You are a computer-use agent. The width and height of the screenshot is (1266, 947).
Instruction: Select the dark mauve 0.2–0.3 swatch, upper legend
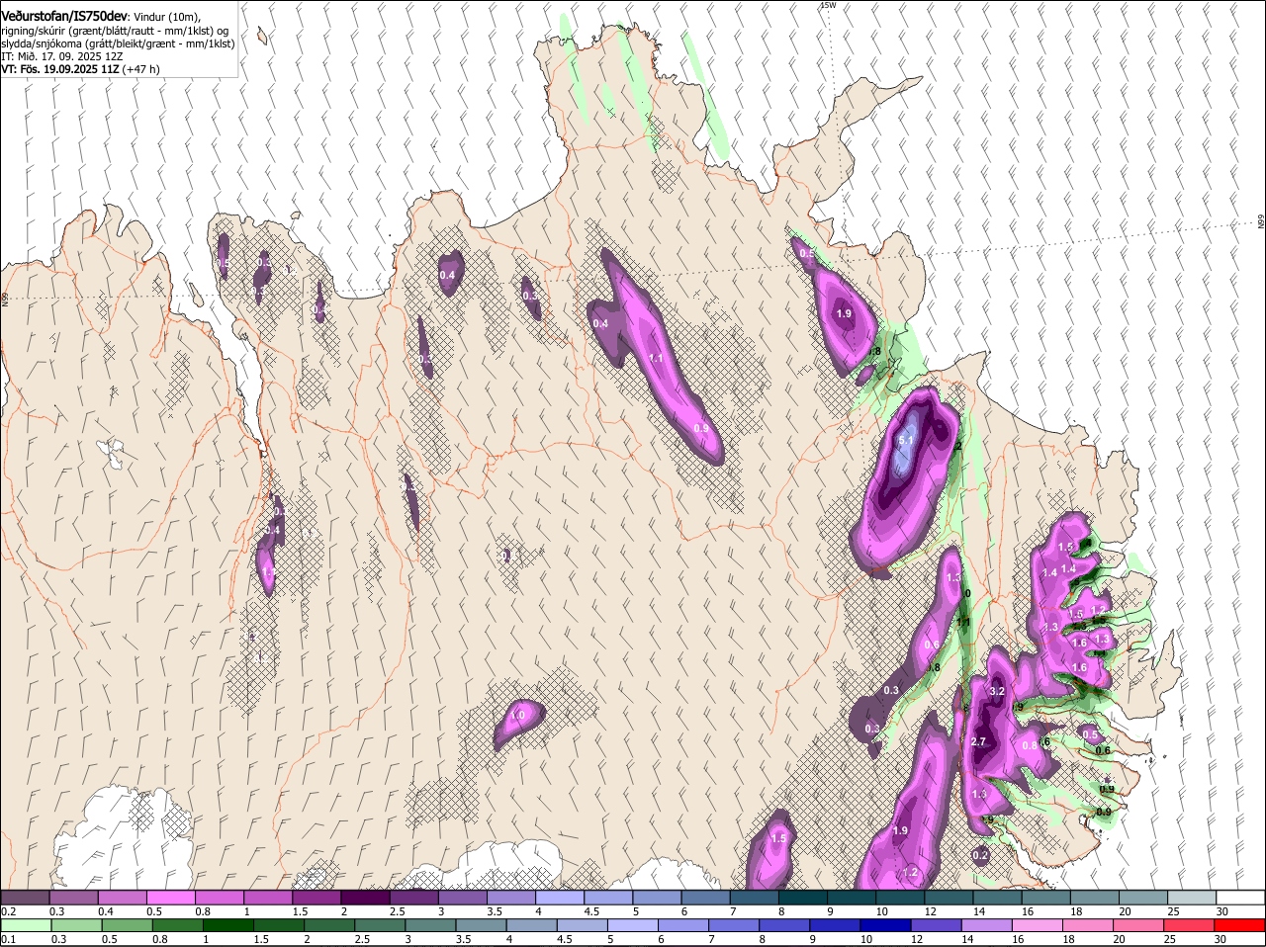25,897
